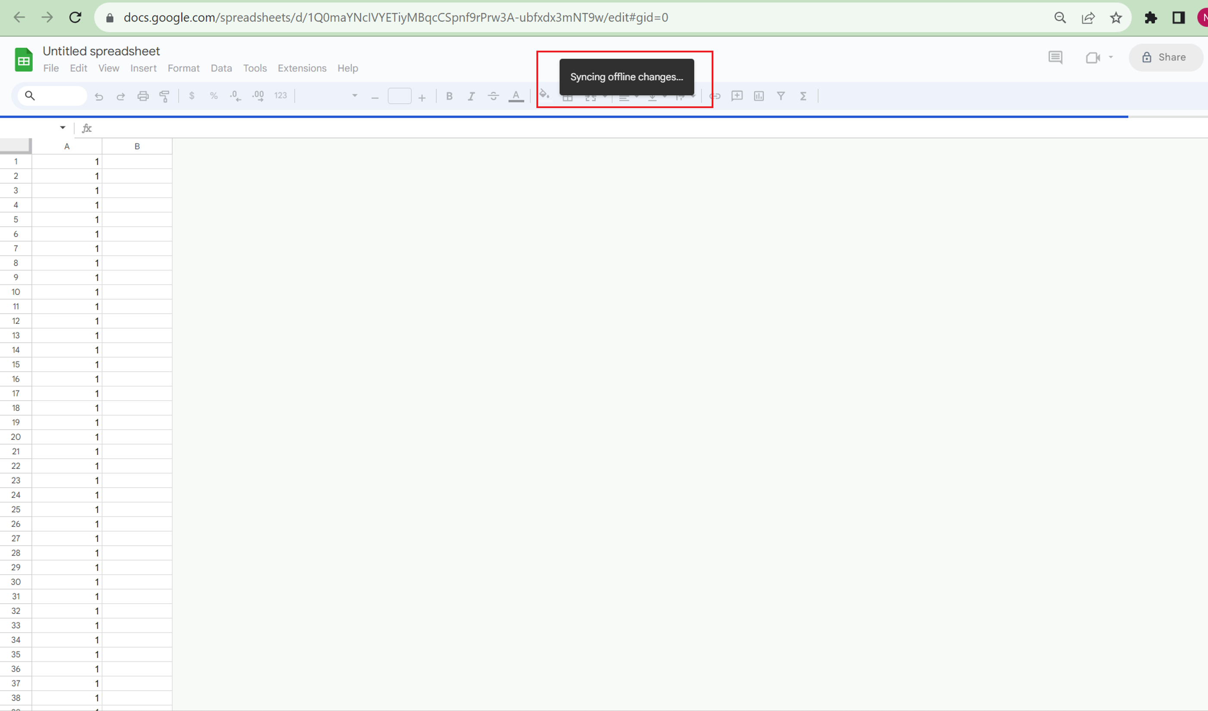Open the Help menu
This screenshot has width=1208, height=711.
(348, 68)
